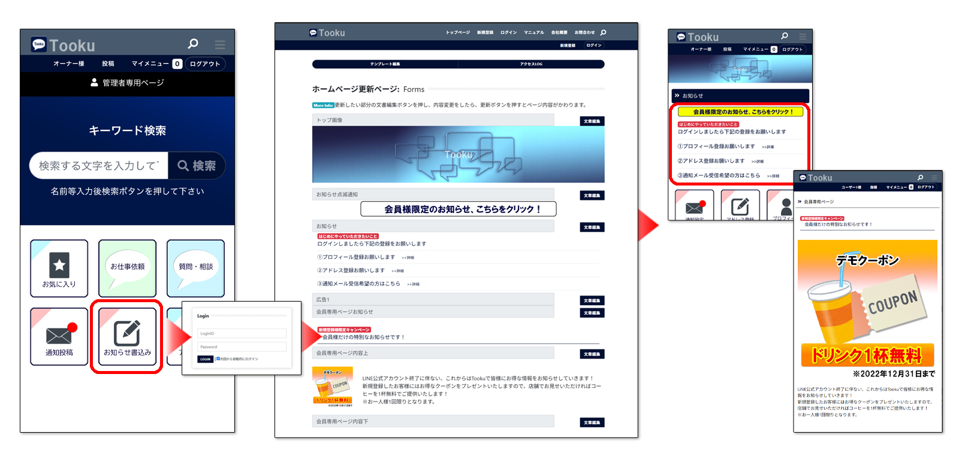The image size is (959, 453).
Task: Open 詳細 link for ②アドレス登録 in center page
Action: point(398,271)
